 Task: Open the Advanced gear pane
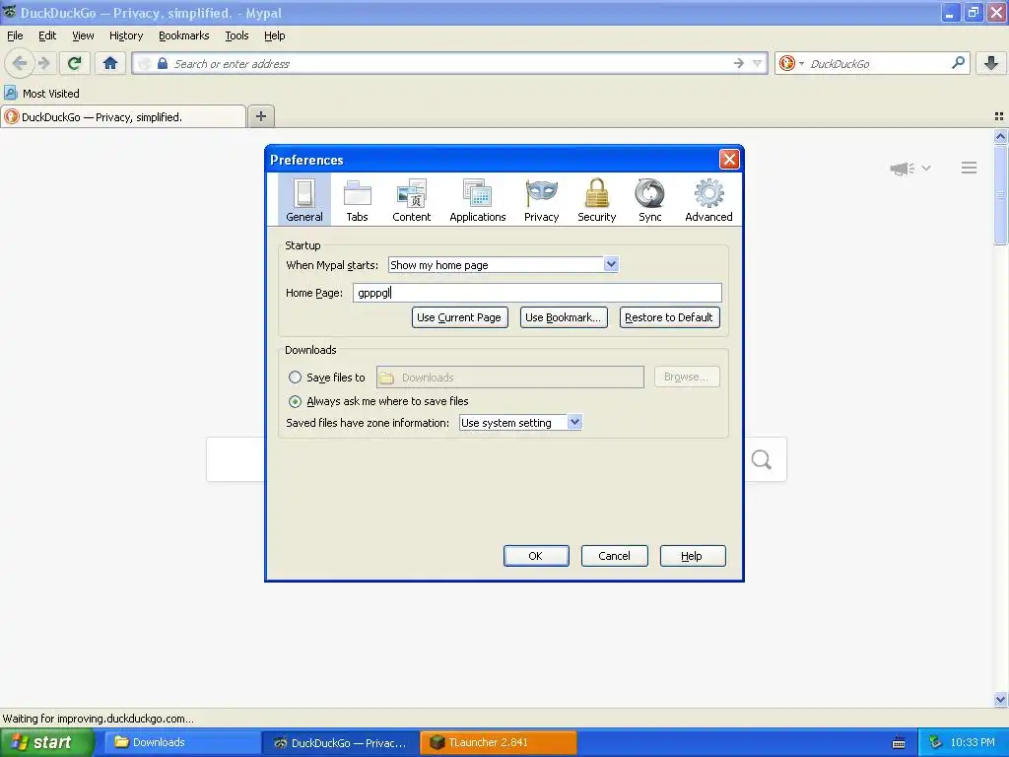click(708, 199)
